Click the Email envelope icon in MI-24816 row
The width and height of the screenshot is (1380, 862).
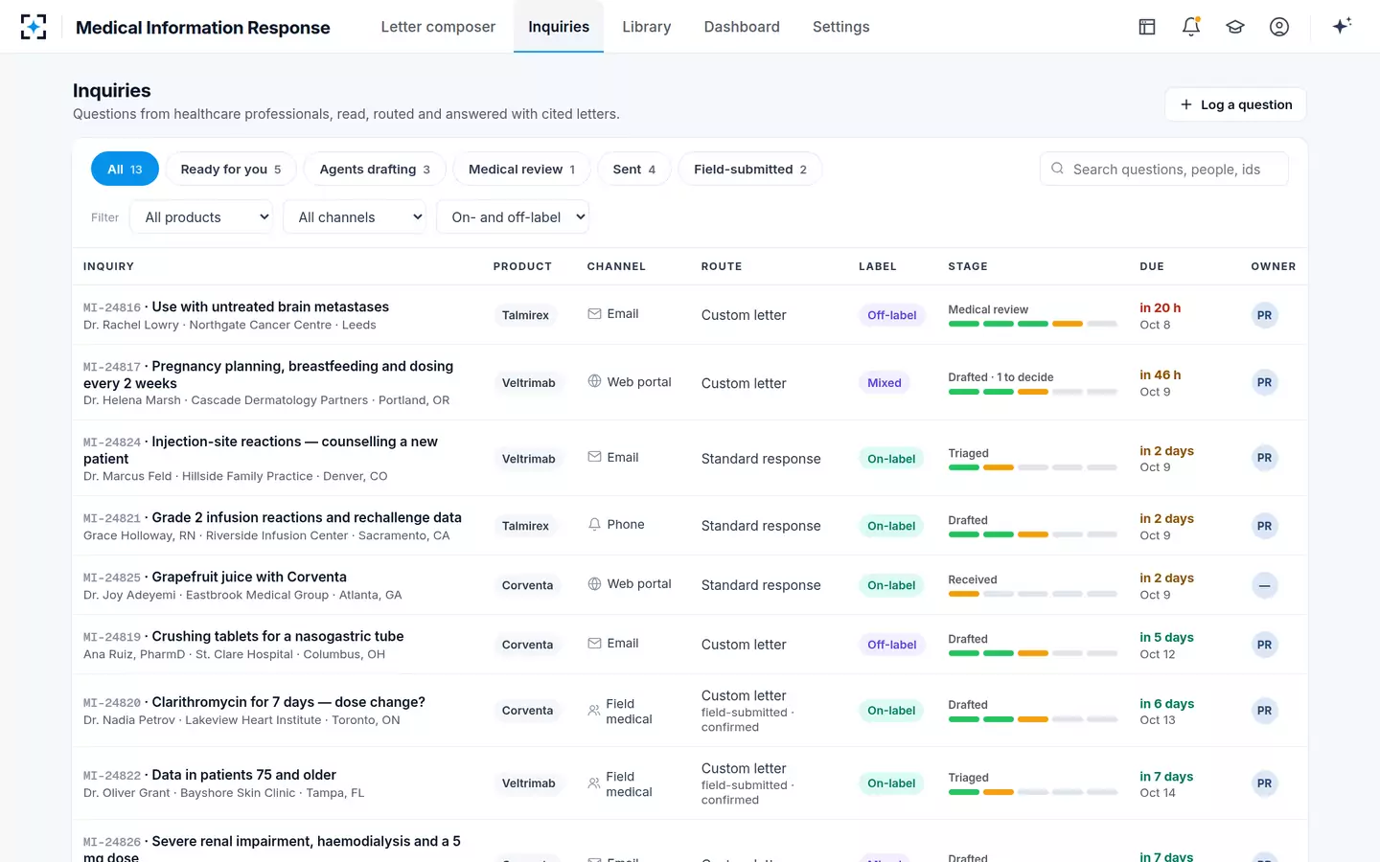pos(594,314)
